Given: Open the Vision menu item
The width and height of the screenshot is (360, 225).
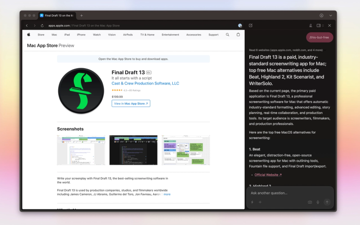Looking at the screenshot, I should pyautogui.click(x=112, y=35).
